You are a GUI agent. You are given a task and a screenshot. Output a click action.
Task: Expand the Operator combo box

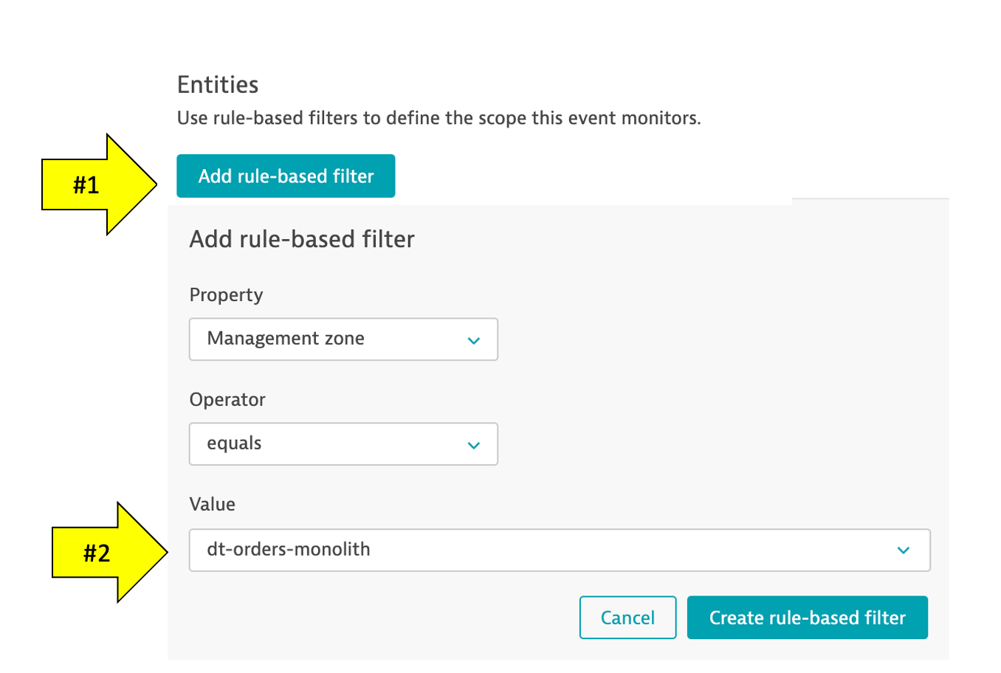(x=343, y=444)
